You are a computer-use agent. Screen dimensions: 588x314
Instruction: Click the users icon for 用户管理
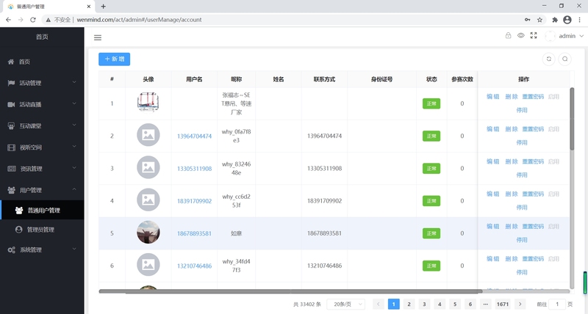point(11,190)
